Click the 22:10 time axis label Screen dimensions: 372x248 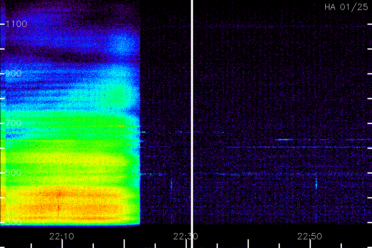[x=62, y=236]
